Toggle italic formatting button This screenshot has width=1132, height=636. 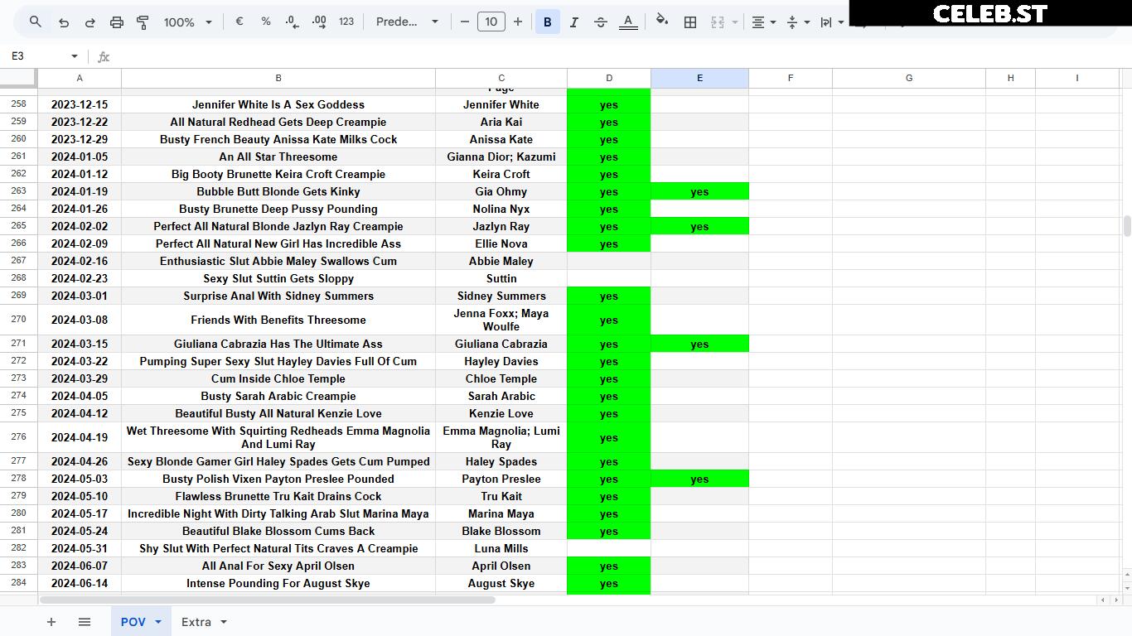tap(574, 22)
